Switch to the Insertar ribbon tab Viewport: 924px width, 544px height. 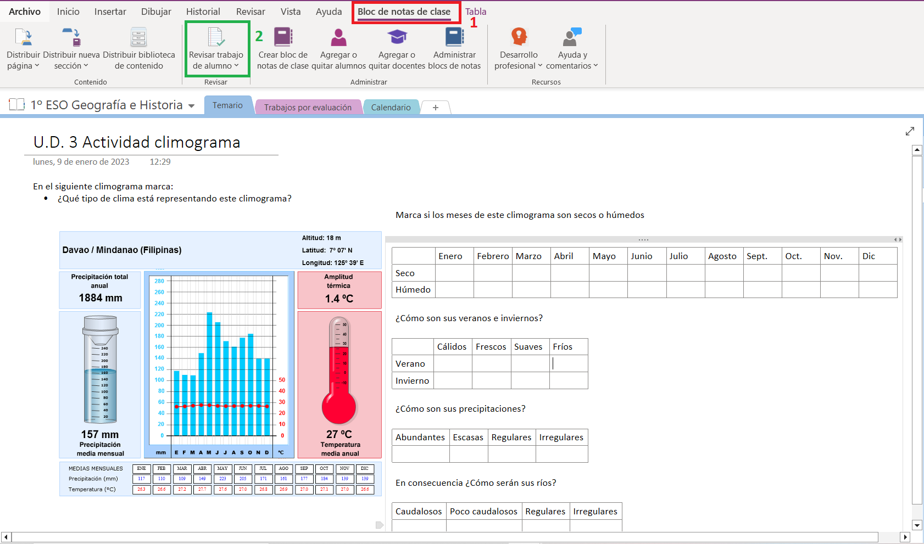click(110, 12)
